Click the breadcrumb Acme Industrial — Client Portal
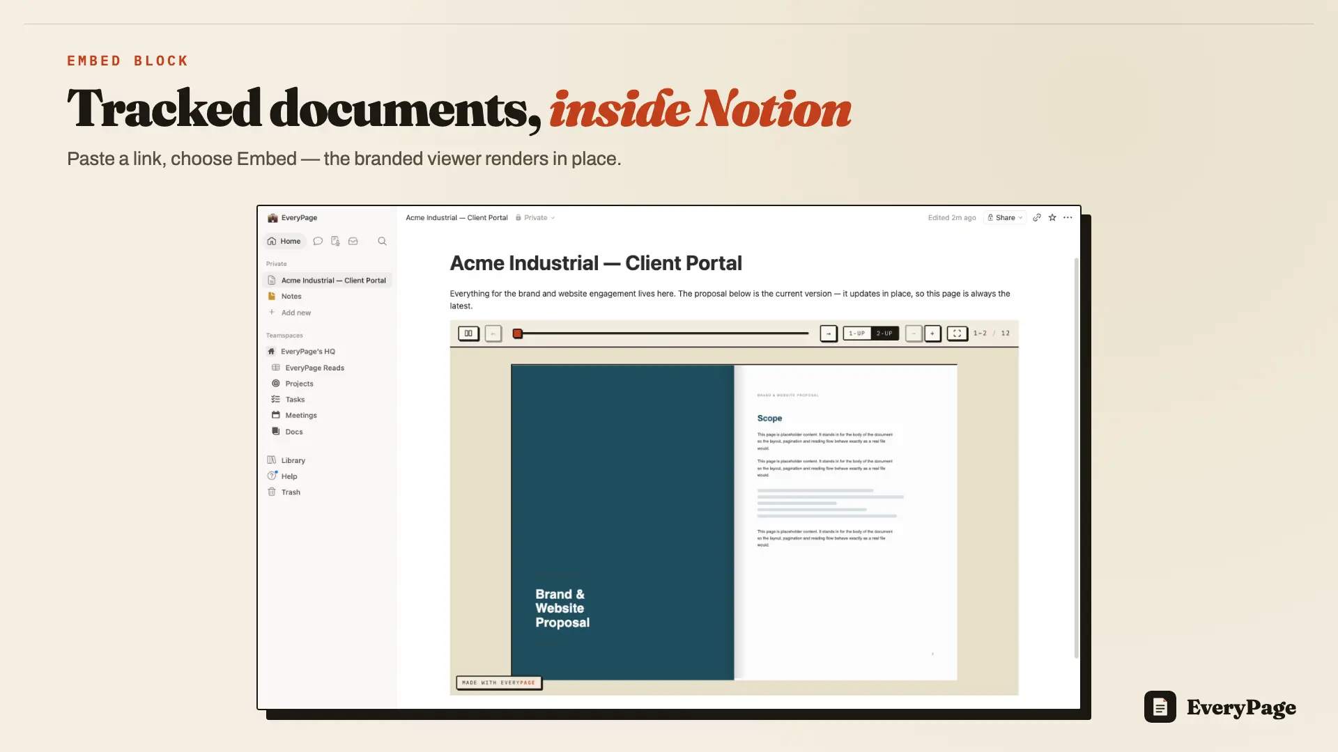 [456, 218]
